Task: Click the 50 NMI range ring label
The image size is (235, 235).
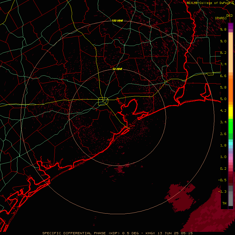Action: pos(117,69)
